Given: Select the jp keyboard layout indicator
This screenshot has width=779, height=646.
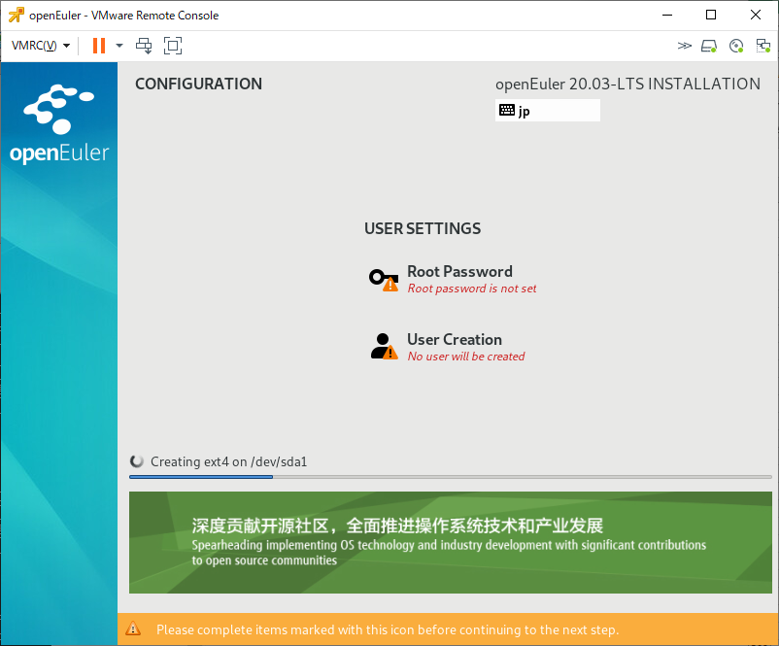Looking at the screenshot, I should pos(548,111).
